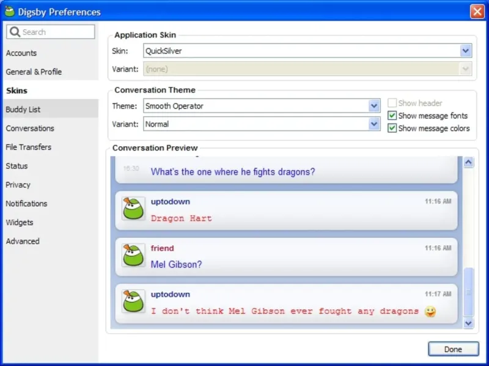Click the preview scroll up arrow

(x=468, y=162)
